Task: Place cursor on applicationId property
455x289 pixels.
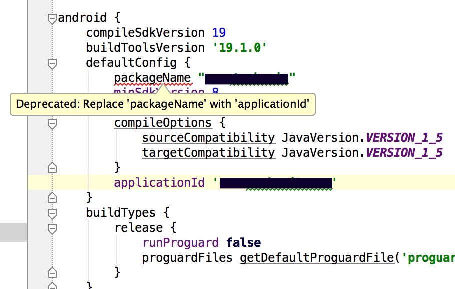Action: (x=159, y=183)
